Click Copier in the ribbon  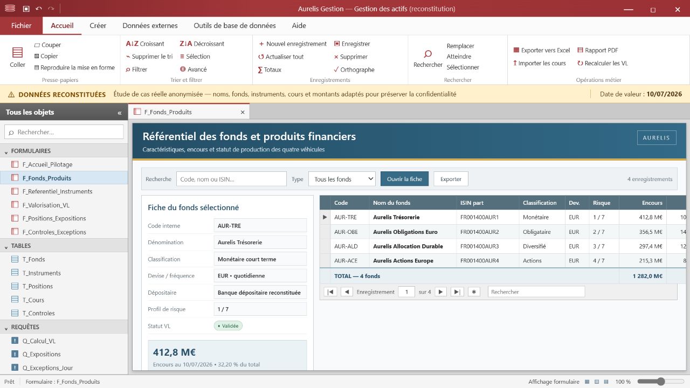[46, 56]
